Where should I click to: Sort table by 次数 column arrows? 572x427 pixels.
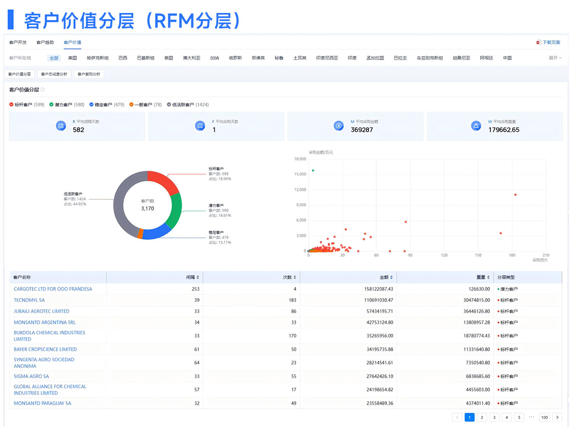coord(295,277)
